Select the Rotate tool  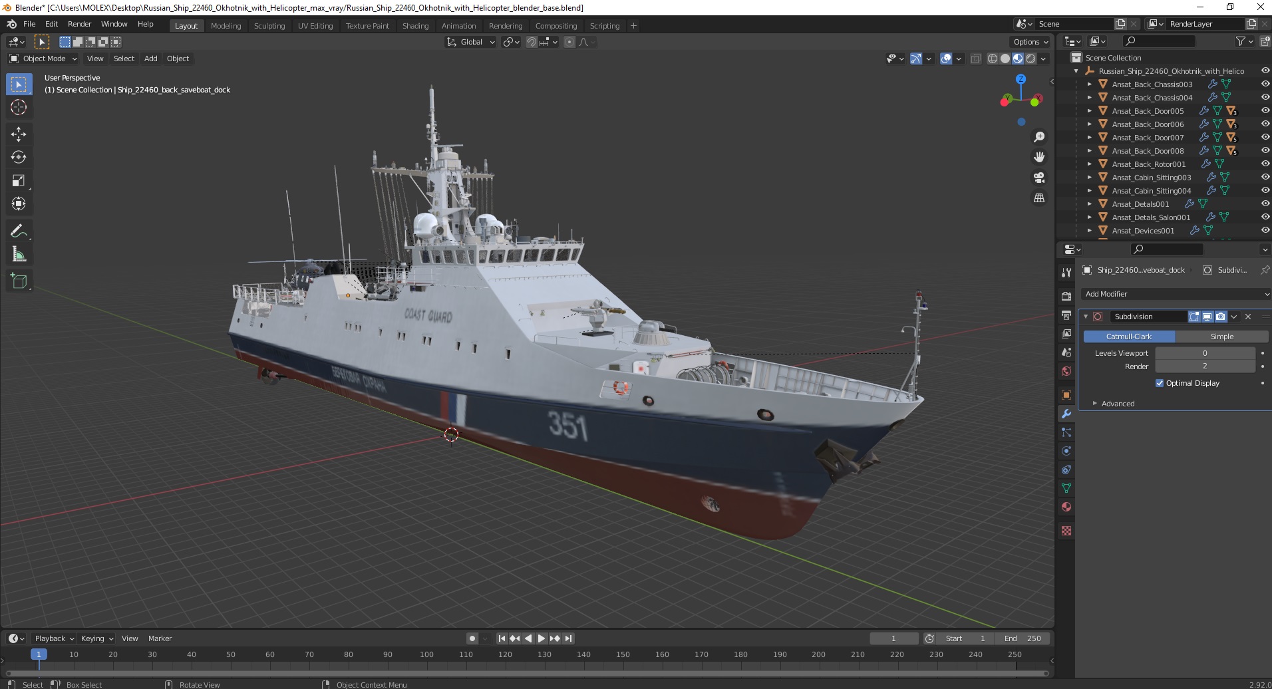pyautogui.click(x=19, y=158)
